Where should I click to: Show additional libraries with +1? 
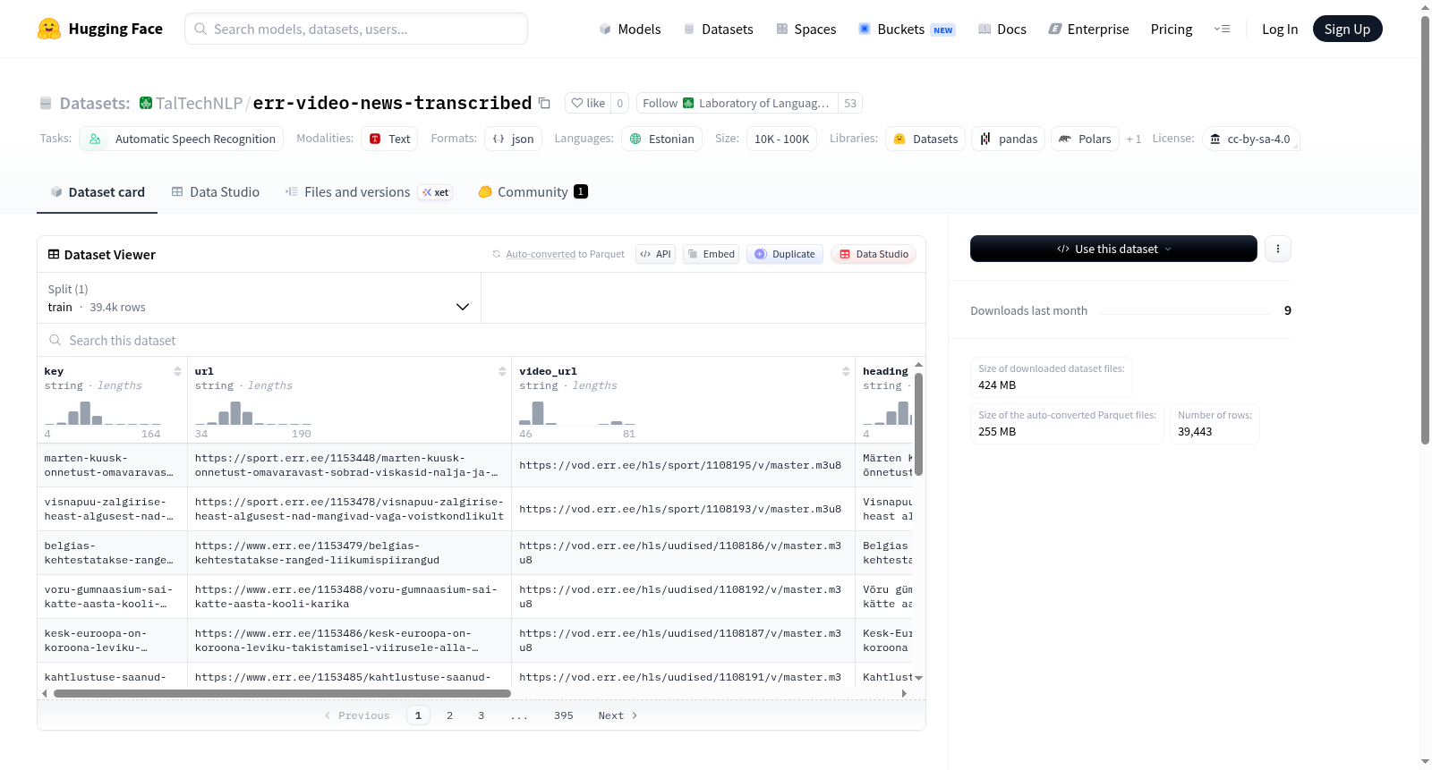(x=1134, y=139)
